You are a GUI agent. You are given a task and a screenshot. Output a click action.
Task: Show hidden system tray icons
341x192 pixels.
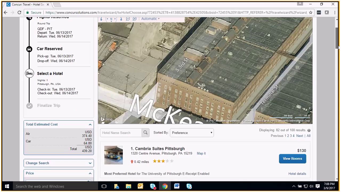(294, 186)
